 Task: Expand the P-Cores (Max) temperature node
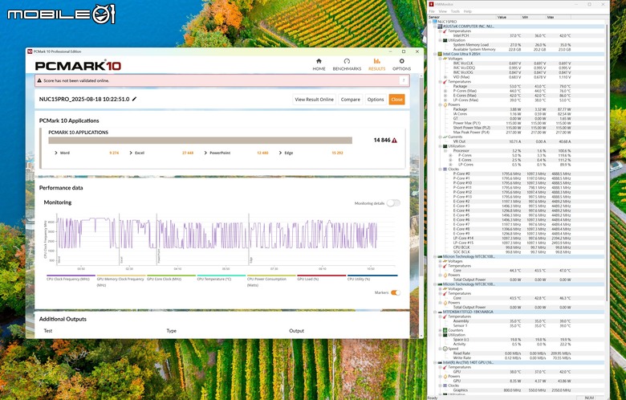coord(445,91)
